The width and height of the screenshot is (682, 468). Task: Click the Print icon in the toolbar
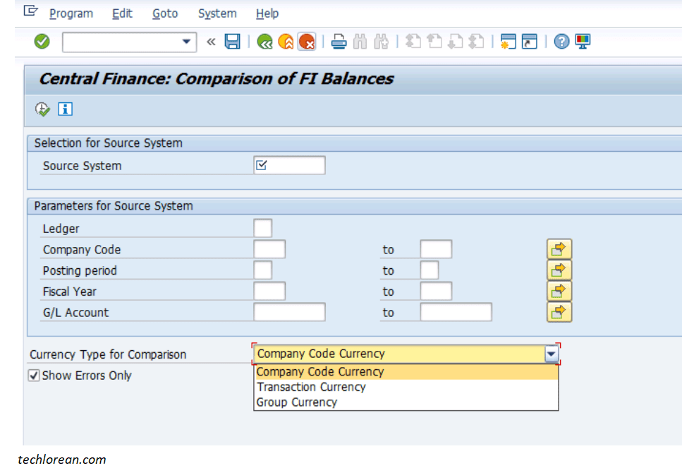coord(338,41)
